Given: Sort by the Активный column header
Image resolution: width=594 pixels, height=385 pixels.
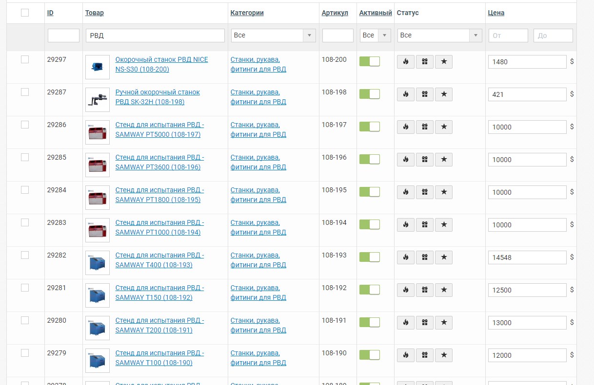Looking at the screenshot, I should pos(376,13).
